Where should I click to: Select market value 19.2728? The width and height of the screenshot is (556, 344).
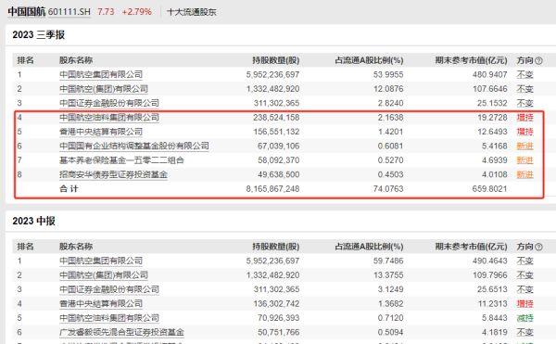coord(492,118)
